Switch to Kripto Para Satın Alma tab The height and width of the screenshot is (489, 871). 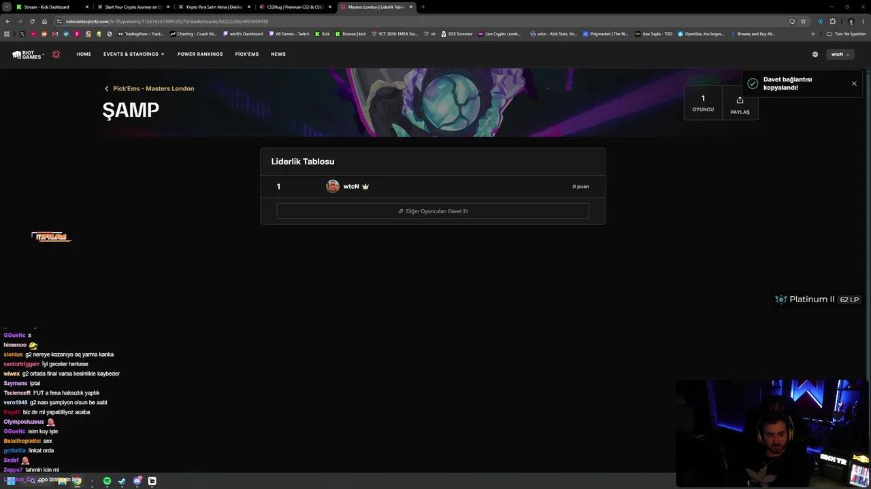[214, 7]
